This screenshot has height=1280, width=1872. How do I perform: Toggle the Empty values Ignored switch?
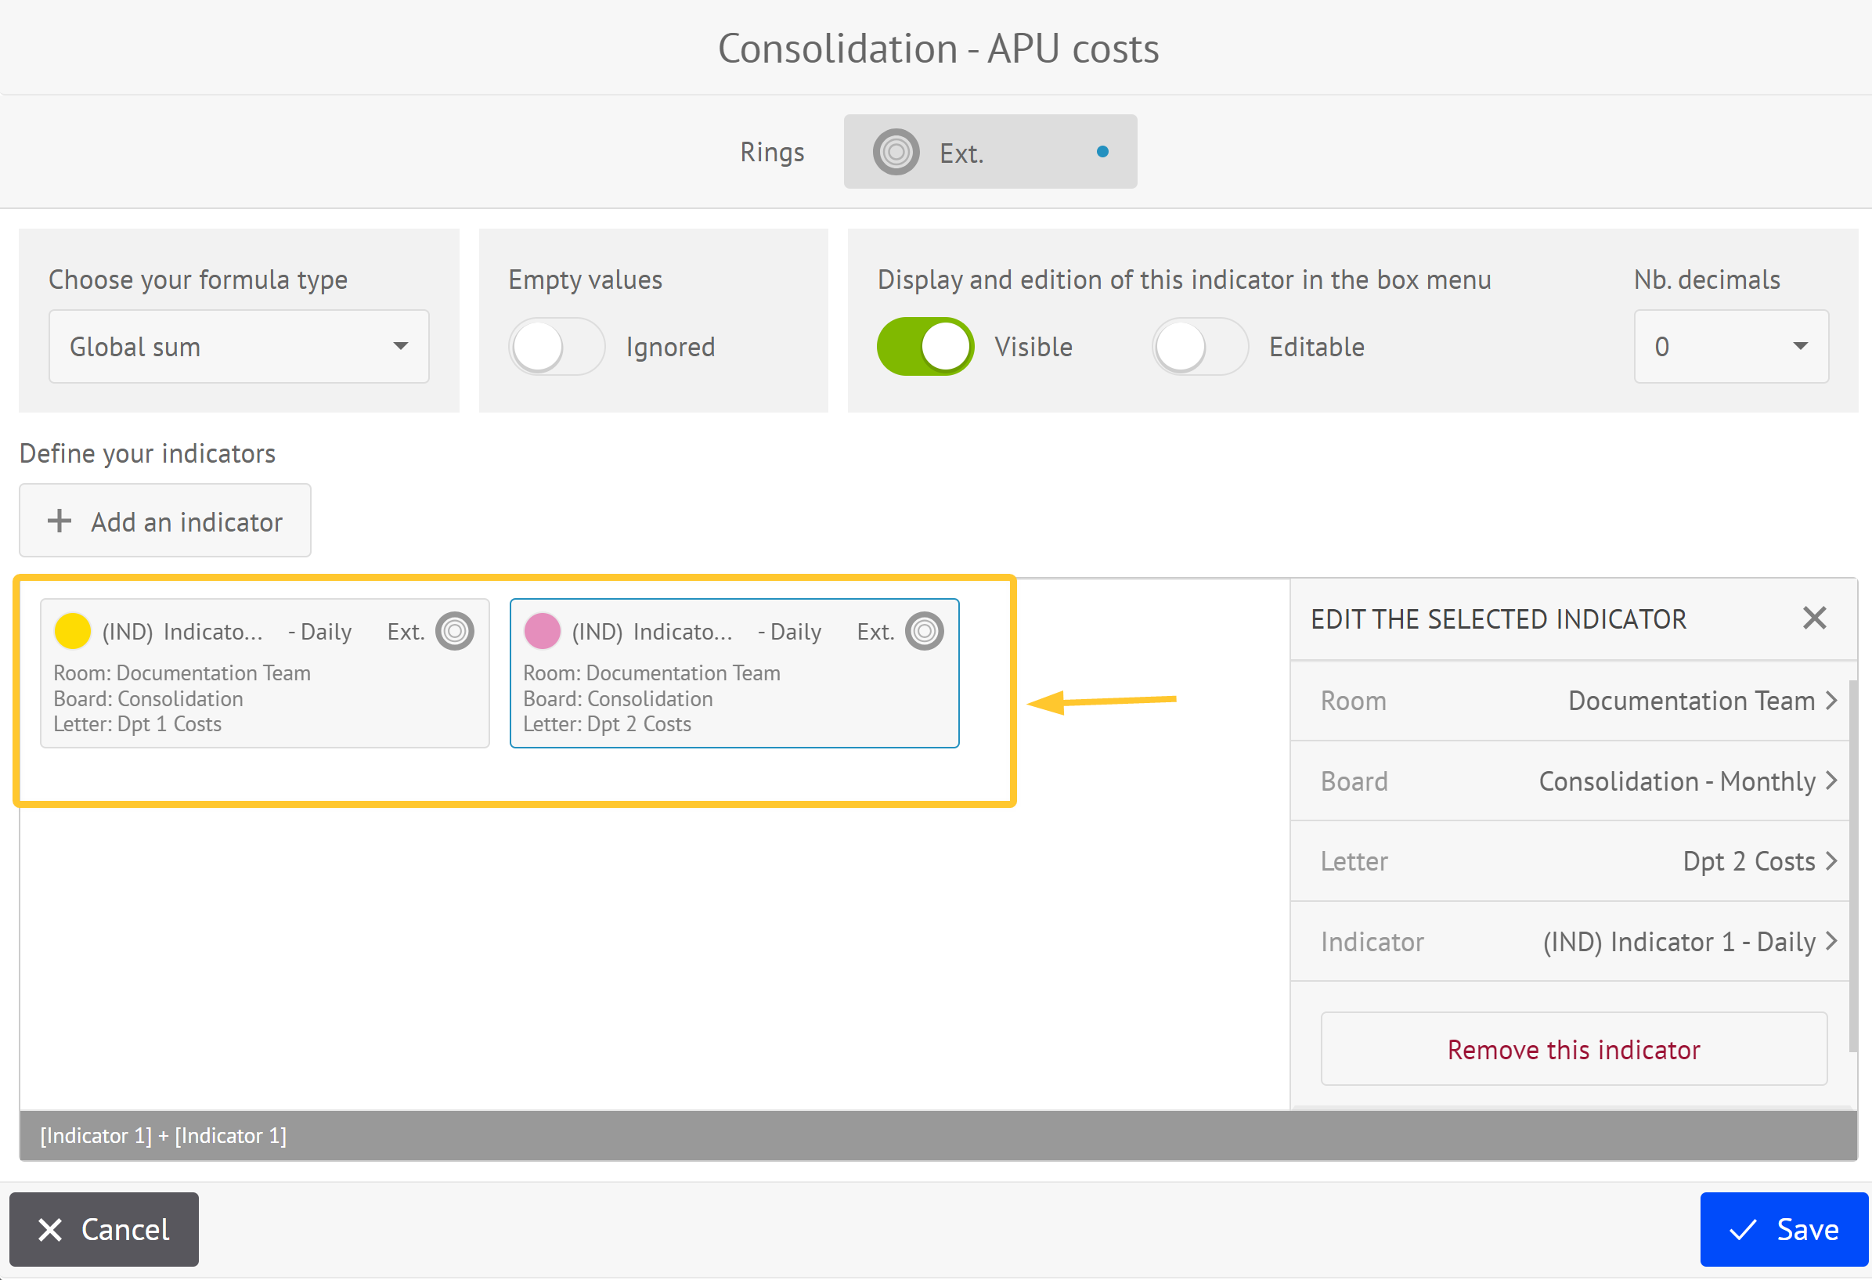pos(557,346)
